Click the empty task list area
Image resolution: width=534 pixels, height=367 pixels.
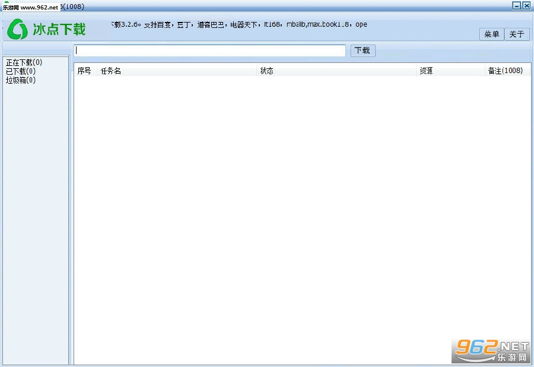(x=302, y=220)
